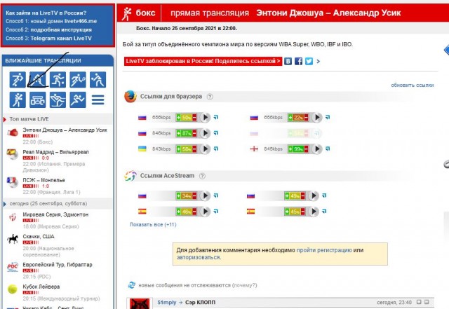
Task: Click the red LiveTV заблокирован share banner
Action: tap(203, 61)
